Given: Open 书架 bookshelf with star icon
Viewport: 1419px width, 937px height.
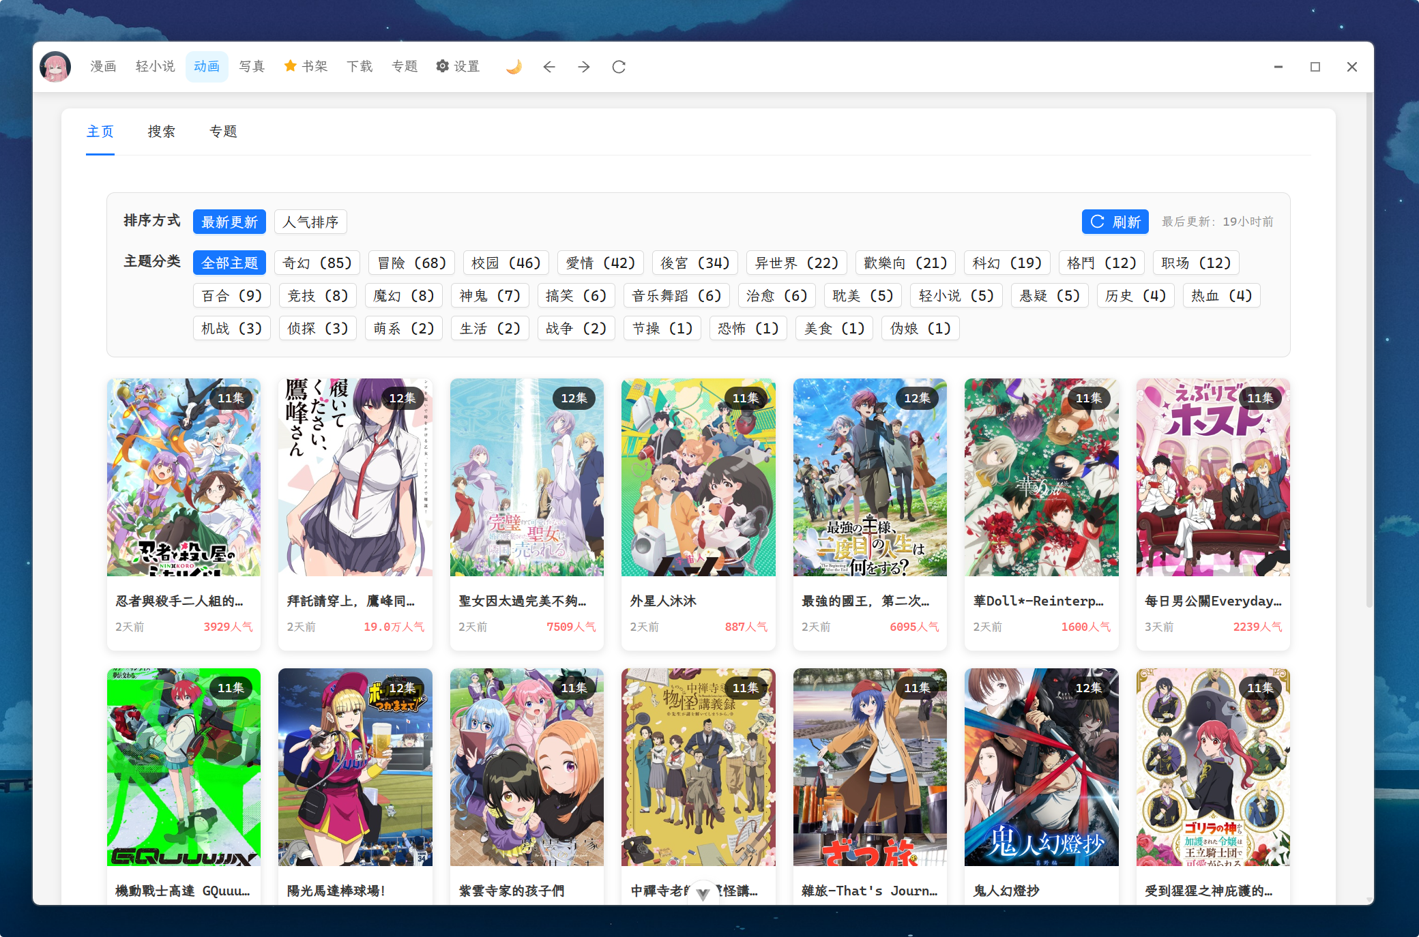Looking at the screenshot, I should coord(306,66).
